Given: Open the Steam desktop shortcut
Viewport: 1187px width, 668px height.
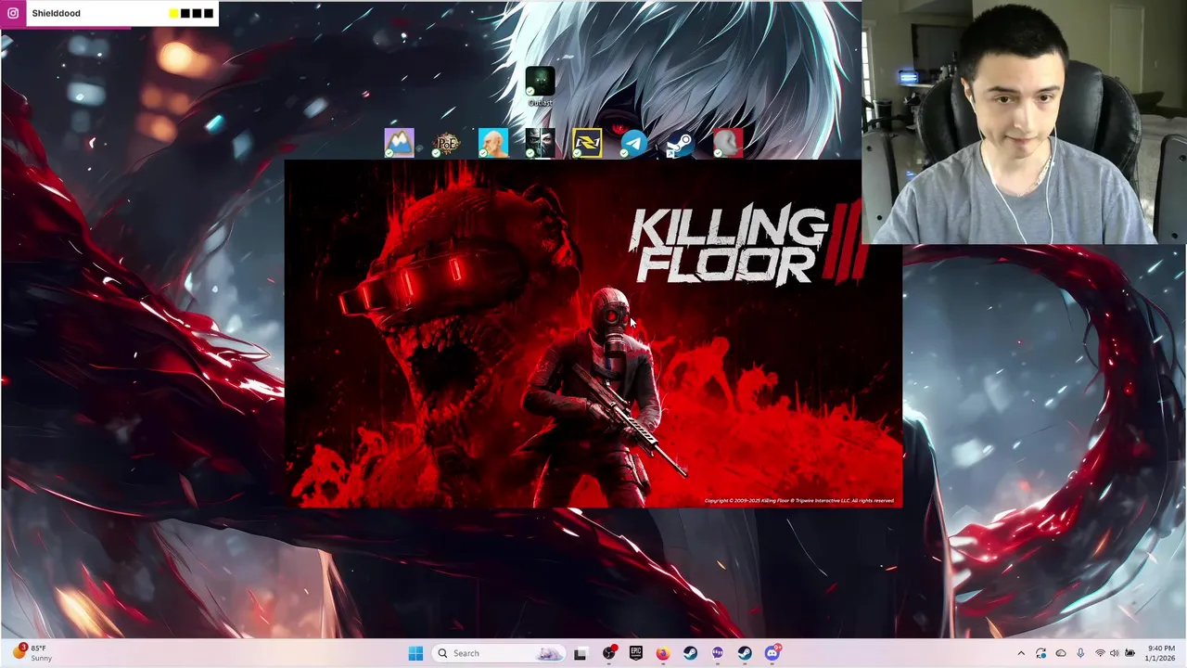Looking at the screenshot, I should click(x=680, y=143).
